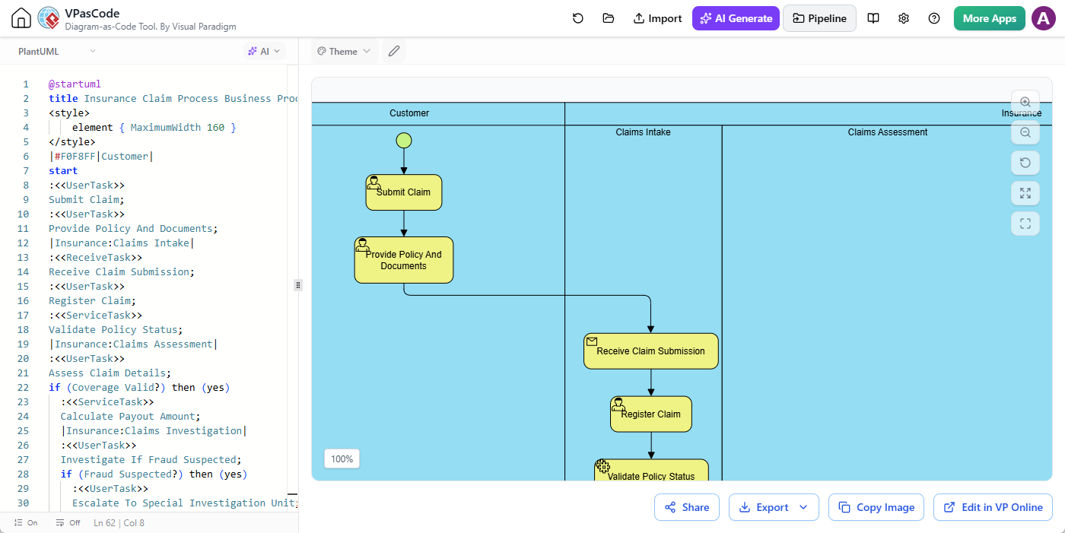Click Import button
Screen dimensions: 1065x533
click(x=657, y=18)
